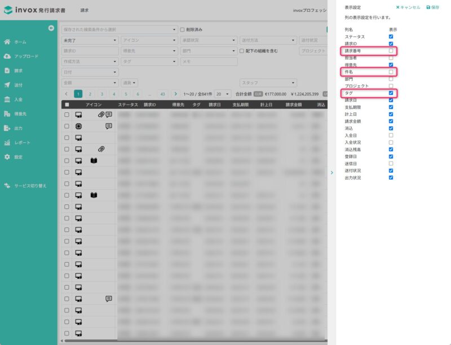The height and width of the screenshot is (345, 451).
Task: Enable the 件名 column checkbox
Action: pyautogui.click(x=391, y=72)
